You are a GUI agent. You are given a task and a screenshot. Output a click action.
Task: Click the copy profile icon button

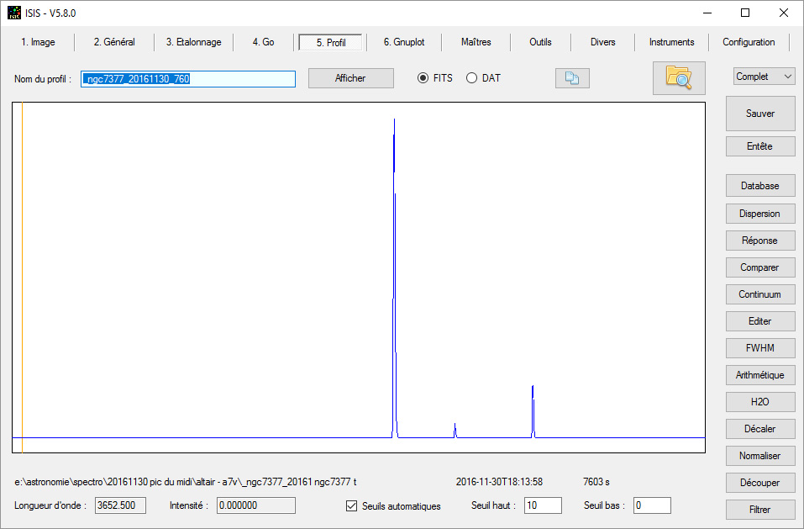(572, 78)
